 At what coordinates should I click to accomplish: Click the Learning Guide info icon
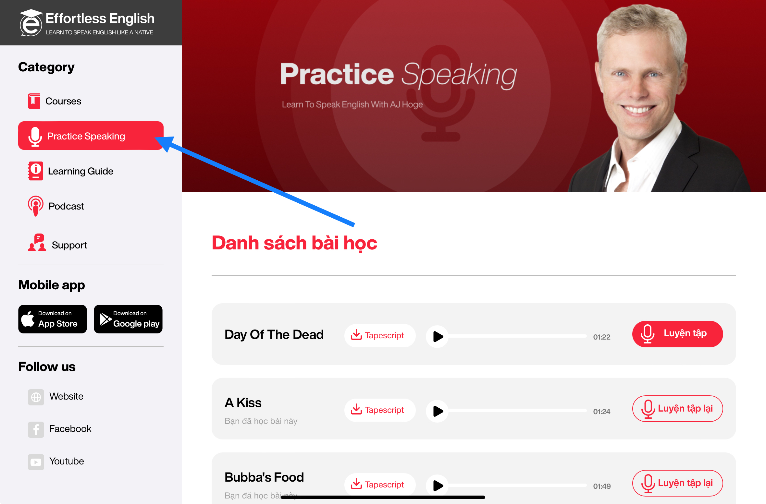[x=35, y=170]
